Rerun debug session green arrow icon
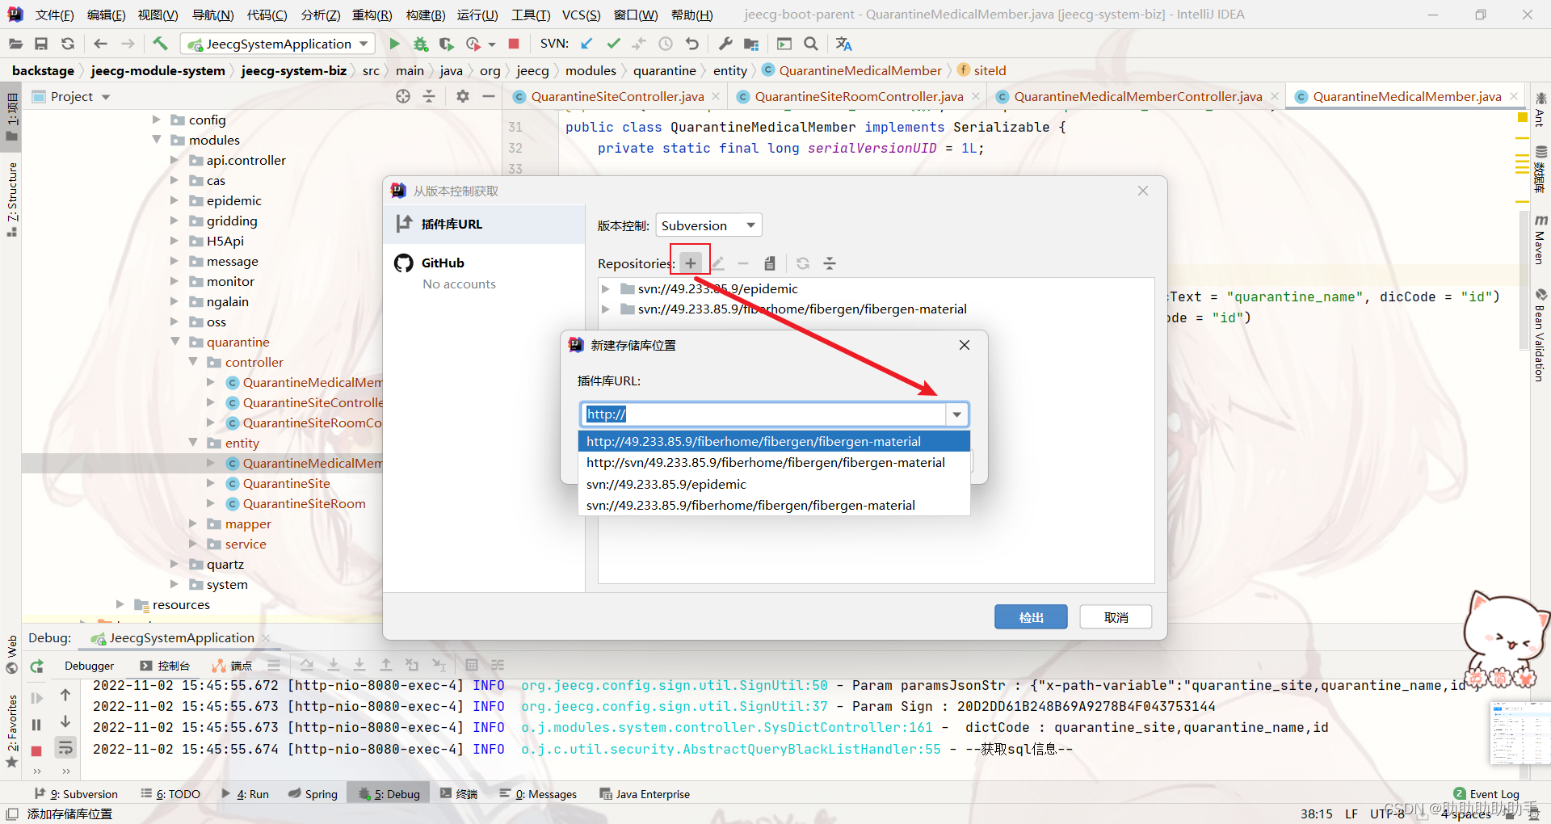The width and height of the screenshot is (1551, 824). pos(36,666)
